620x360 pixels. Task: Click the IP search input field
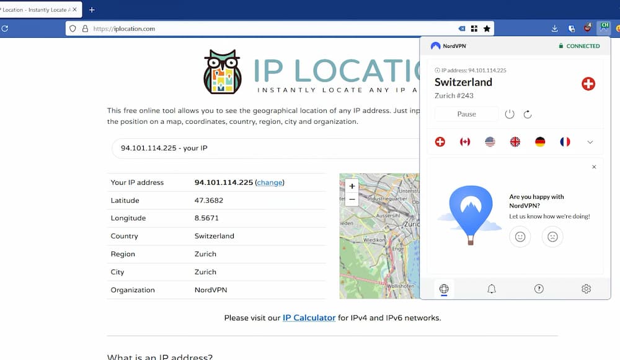tap(266, 148)
